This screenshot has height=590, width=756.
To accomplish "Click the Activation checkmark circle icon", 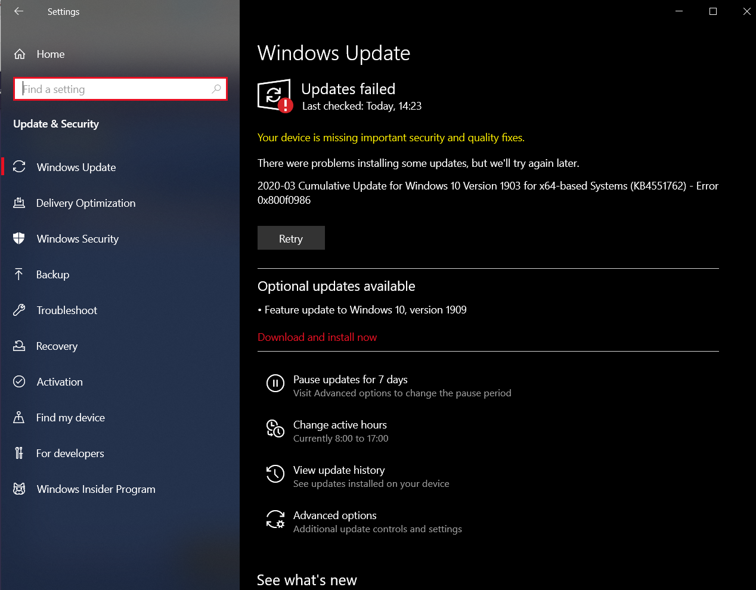I will 19,381.
